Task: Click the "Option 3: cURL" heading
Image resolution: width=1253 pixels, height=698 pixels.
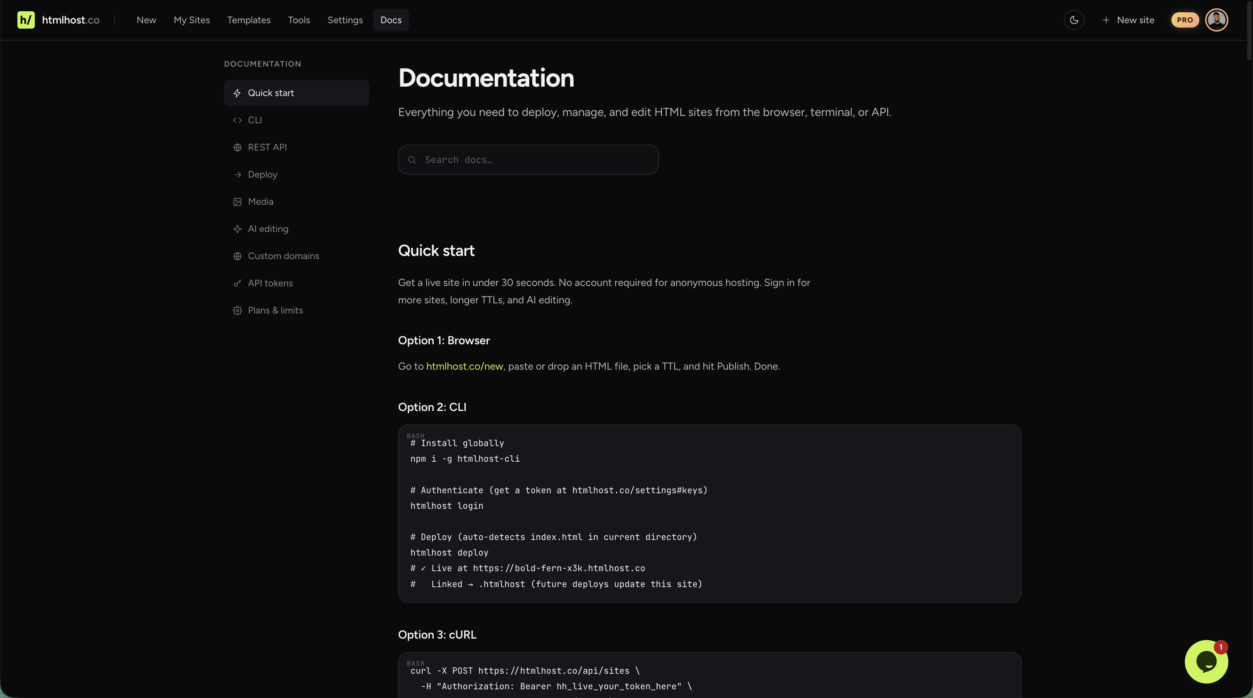Action: pos(437,635)
